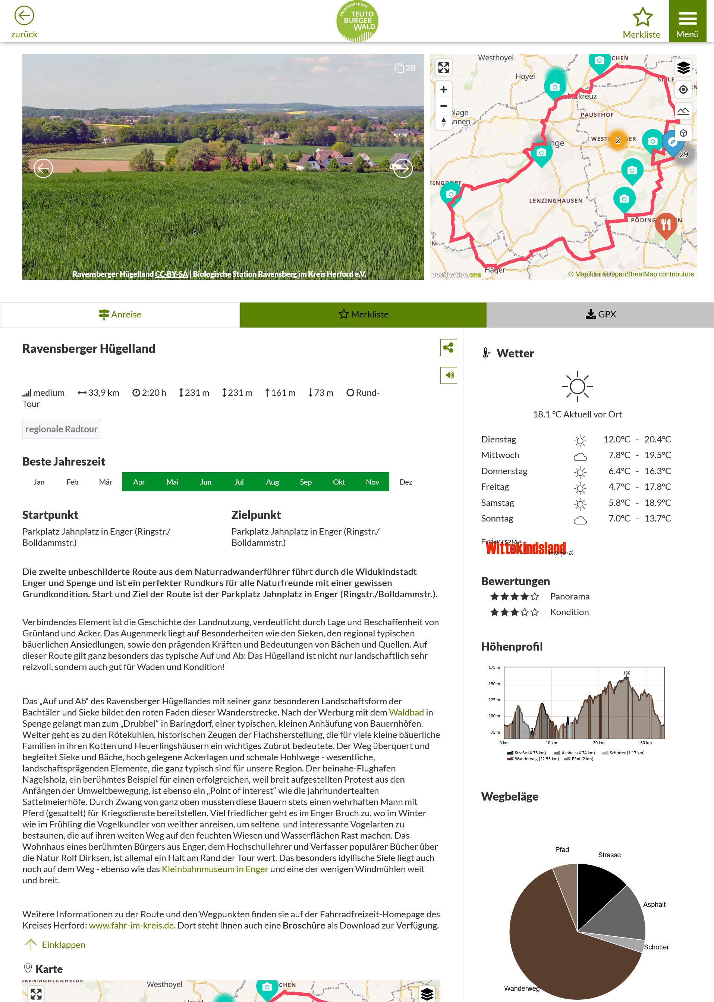Viewport: 714px width, 1002px height.
Task: Go back with the zurück arrow icon
Action: [x=24, y=16]
